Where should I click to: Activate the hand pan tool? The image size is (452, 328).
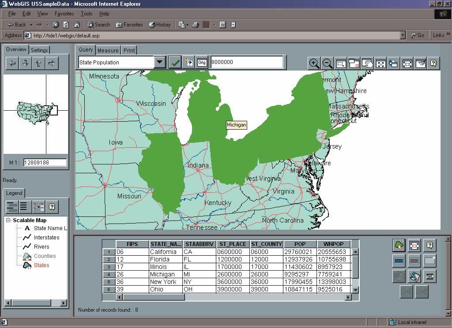[367, 63]
